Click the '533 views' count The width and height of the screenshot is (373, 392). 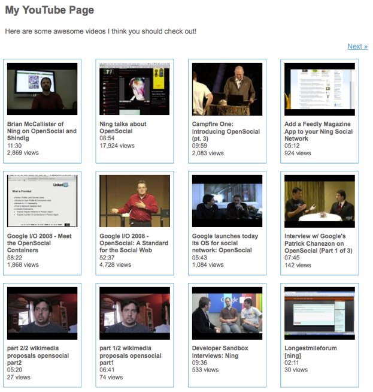[x=205, y=369]
